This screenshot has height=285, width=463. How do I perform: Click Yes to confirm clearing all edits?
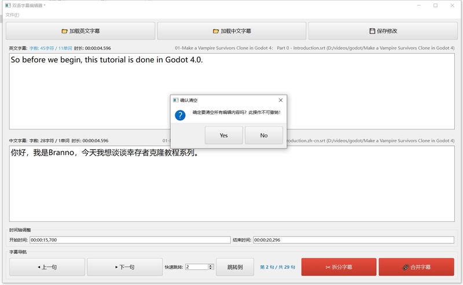[x=223, y=135]
